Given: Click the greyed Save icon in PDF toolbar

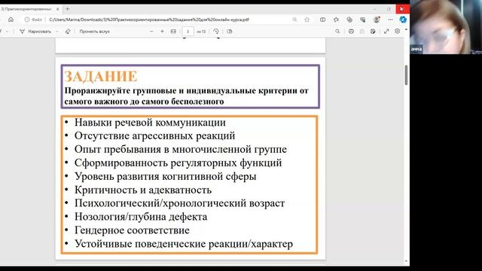Looking at the screenshot, I should tap(361, 32).
